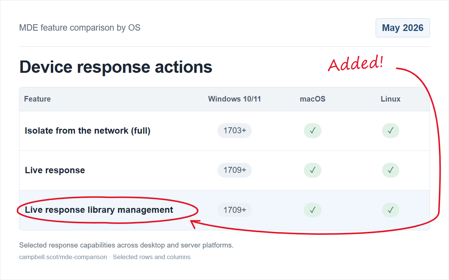The height and width of the screenshot is (280, 449).
Task: Click the macOS checkmark for Live response
Action: pyautogui.click(x=312, y=170)
